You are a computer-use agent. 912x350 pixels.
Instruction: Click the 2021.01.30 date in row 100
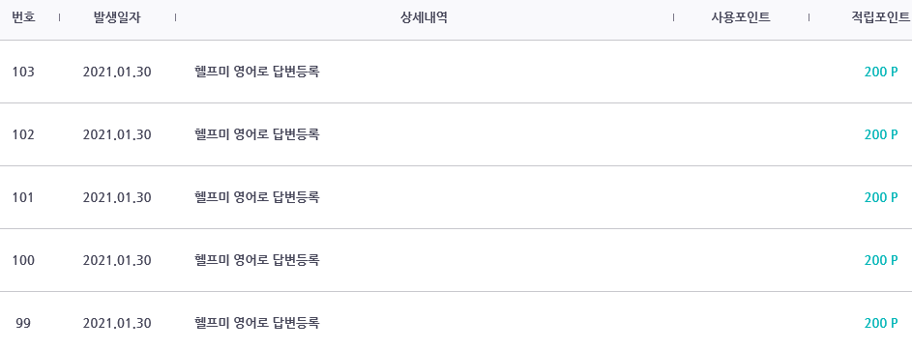117,260
